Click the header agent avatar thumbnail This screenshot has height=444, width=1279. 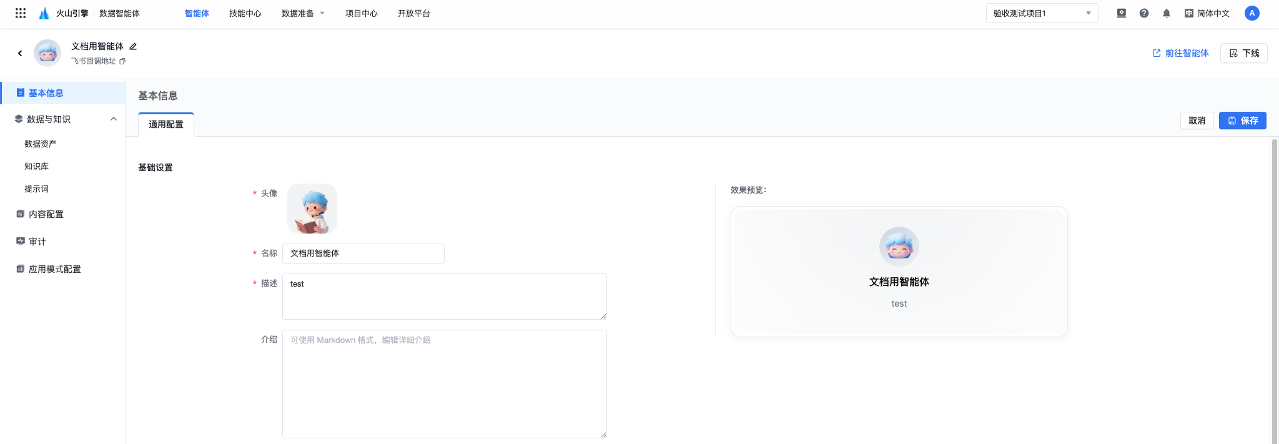pos(47,53)
